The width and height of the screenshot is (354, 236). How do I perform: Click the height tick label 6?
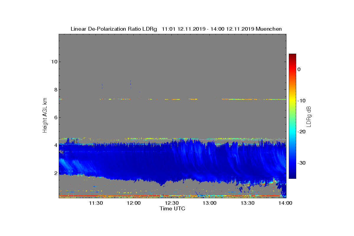pos(55,117)
